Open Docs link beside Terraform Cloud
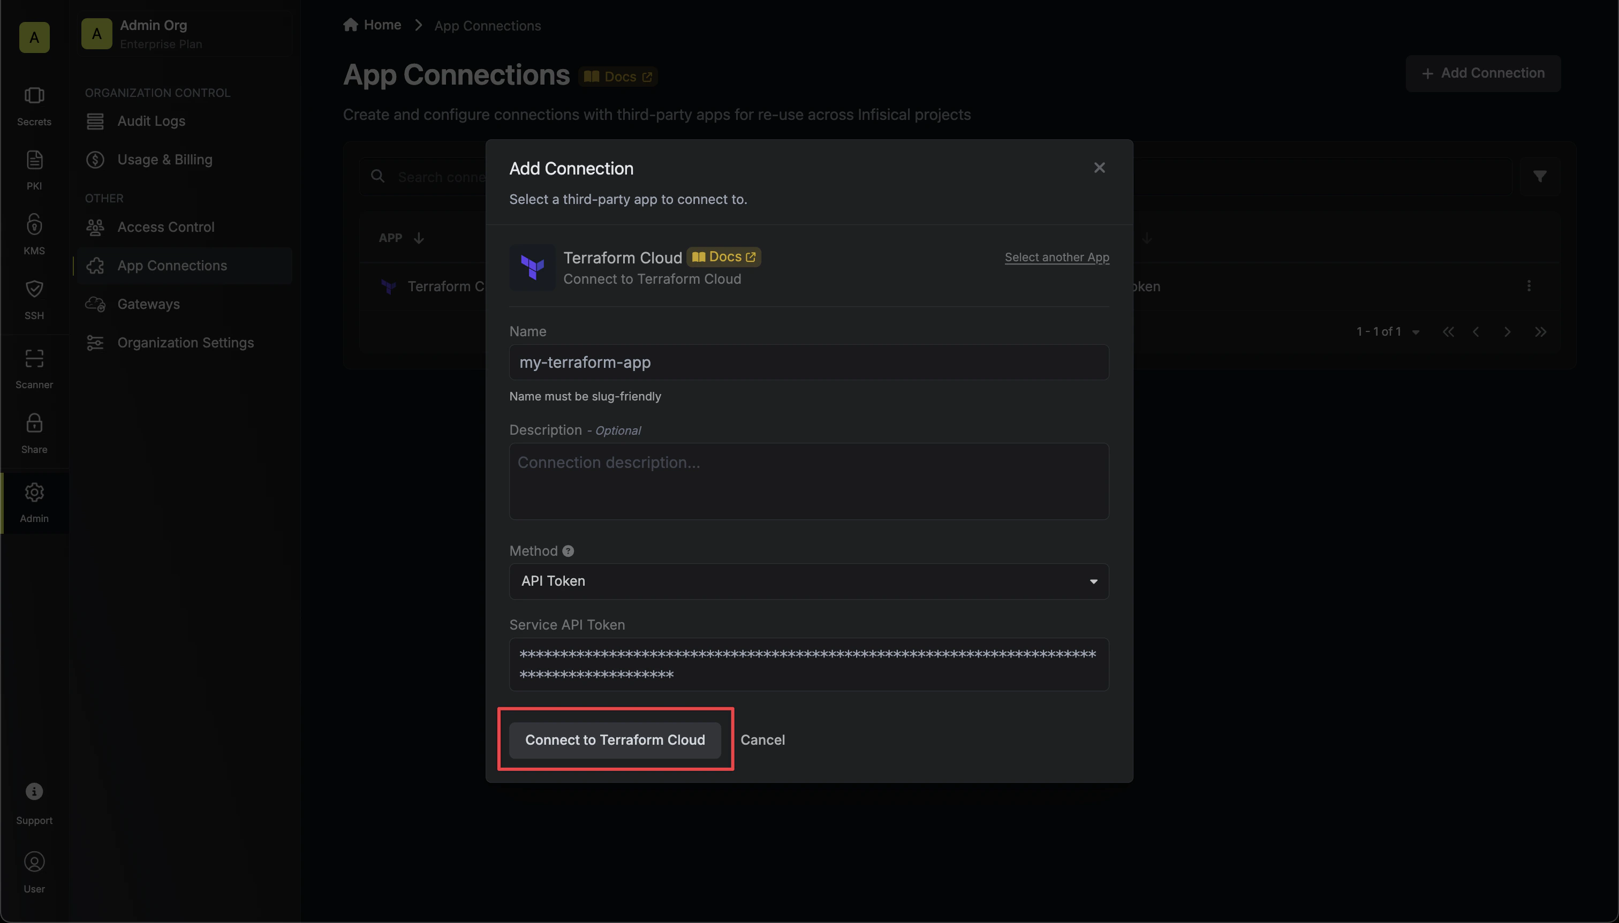 (723, 257)
